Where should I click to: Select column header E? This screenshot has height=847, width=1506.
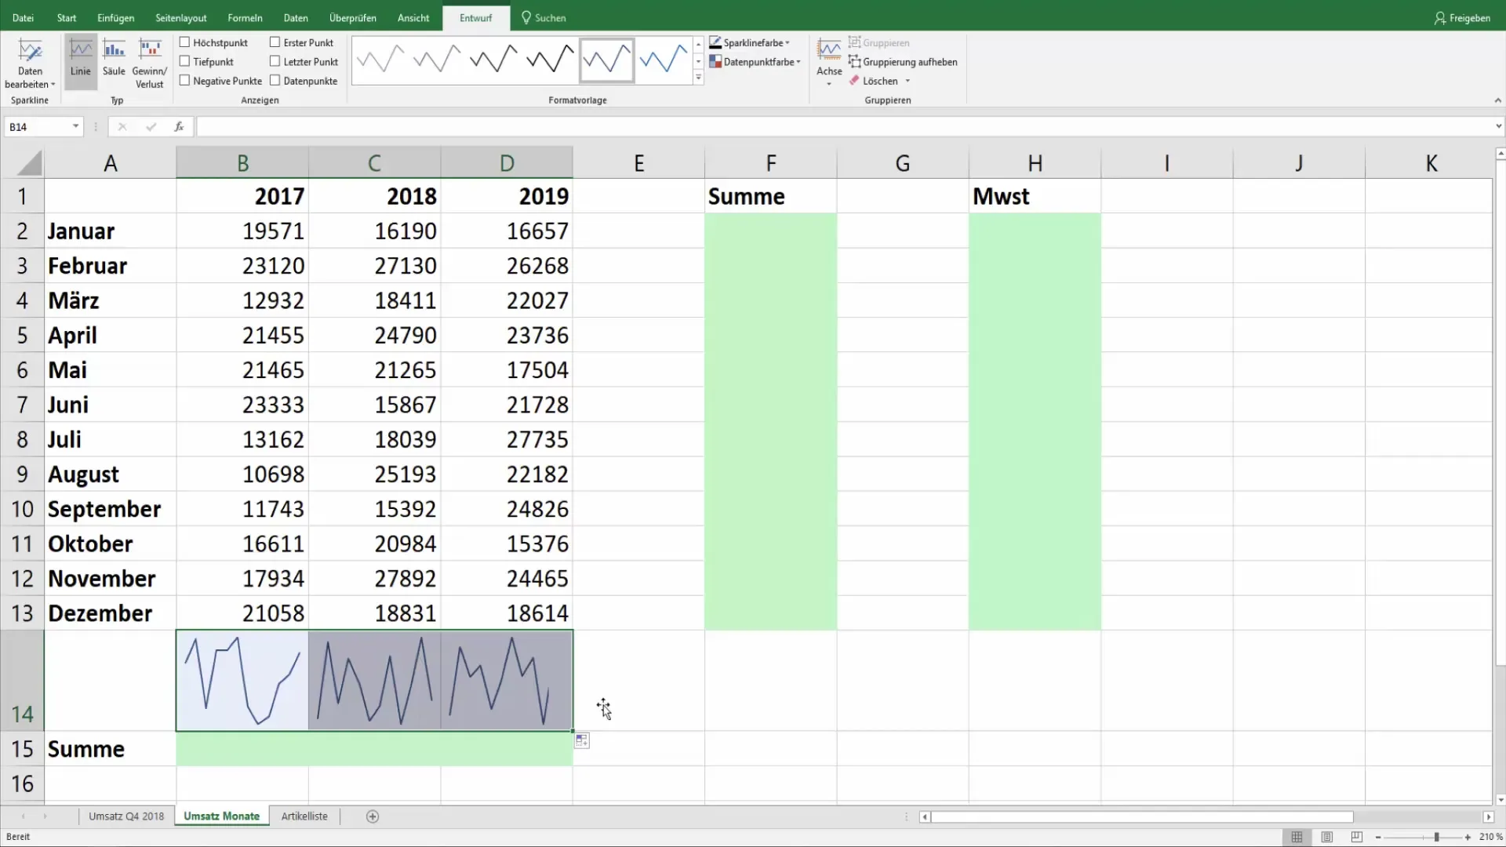(x=638, y=163)
